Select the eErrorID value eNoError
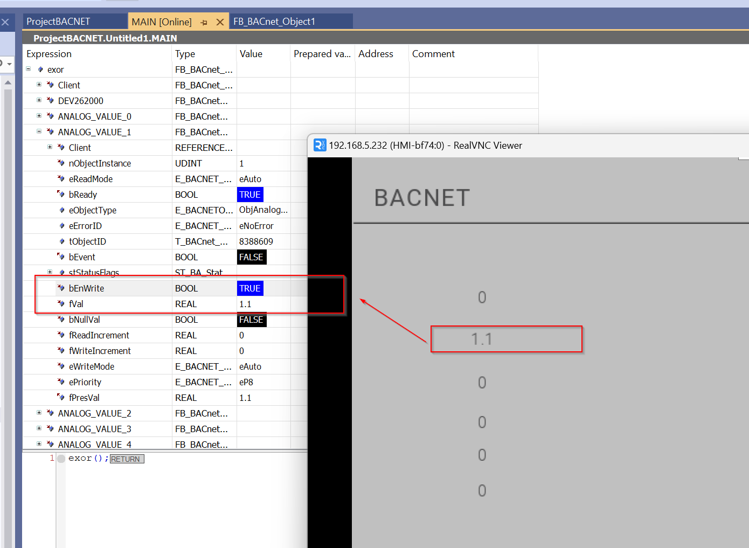The width and height of the screenshot is (749, 548). [263, 226]
